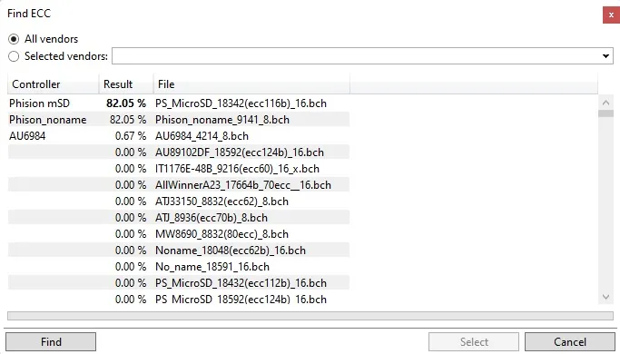620x354 pixels.
Task: Sort by the File column header
Action: tap(251, 84)
